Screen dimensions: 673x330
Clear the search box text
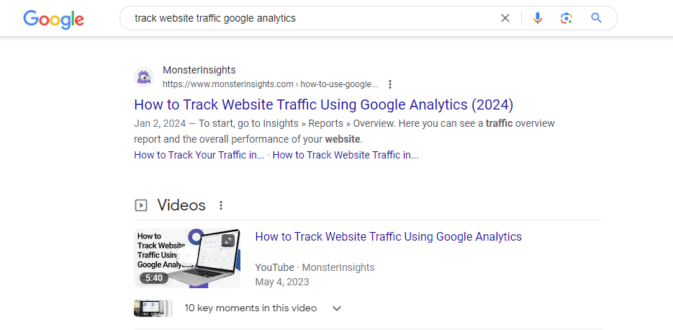(x=505, y=19)
